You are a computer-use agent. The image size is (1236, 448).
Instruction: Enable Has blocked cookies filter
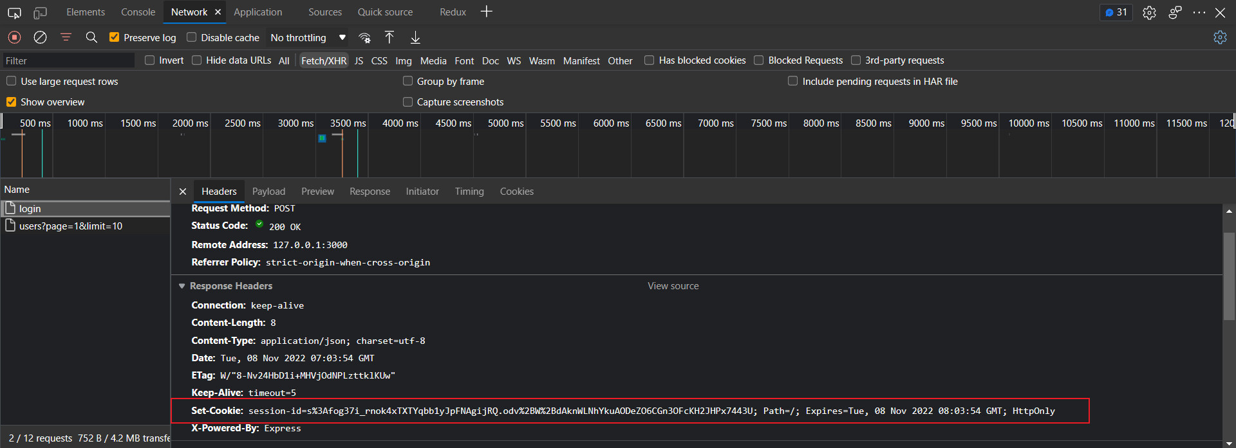[x=650, y=60]
